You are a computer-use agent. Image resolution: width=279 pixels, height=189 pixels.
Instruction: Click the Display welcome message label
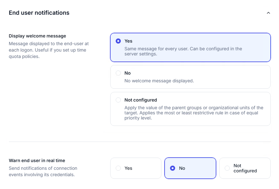point(37,36)
